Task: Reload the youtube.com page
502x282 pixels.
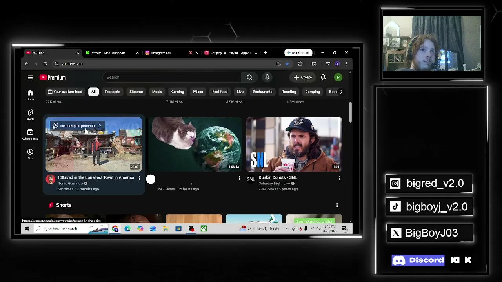Action: [x=45, y=64]
